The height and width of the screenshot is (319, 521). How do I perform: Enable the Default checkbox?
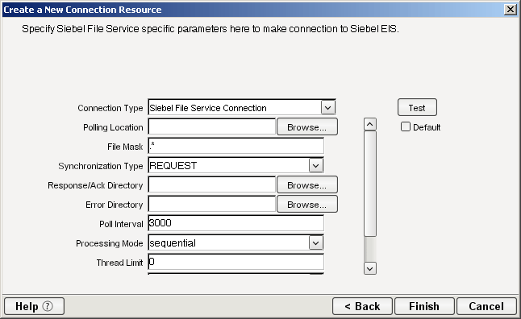pos(406,126)
